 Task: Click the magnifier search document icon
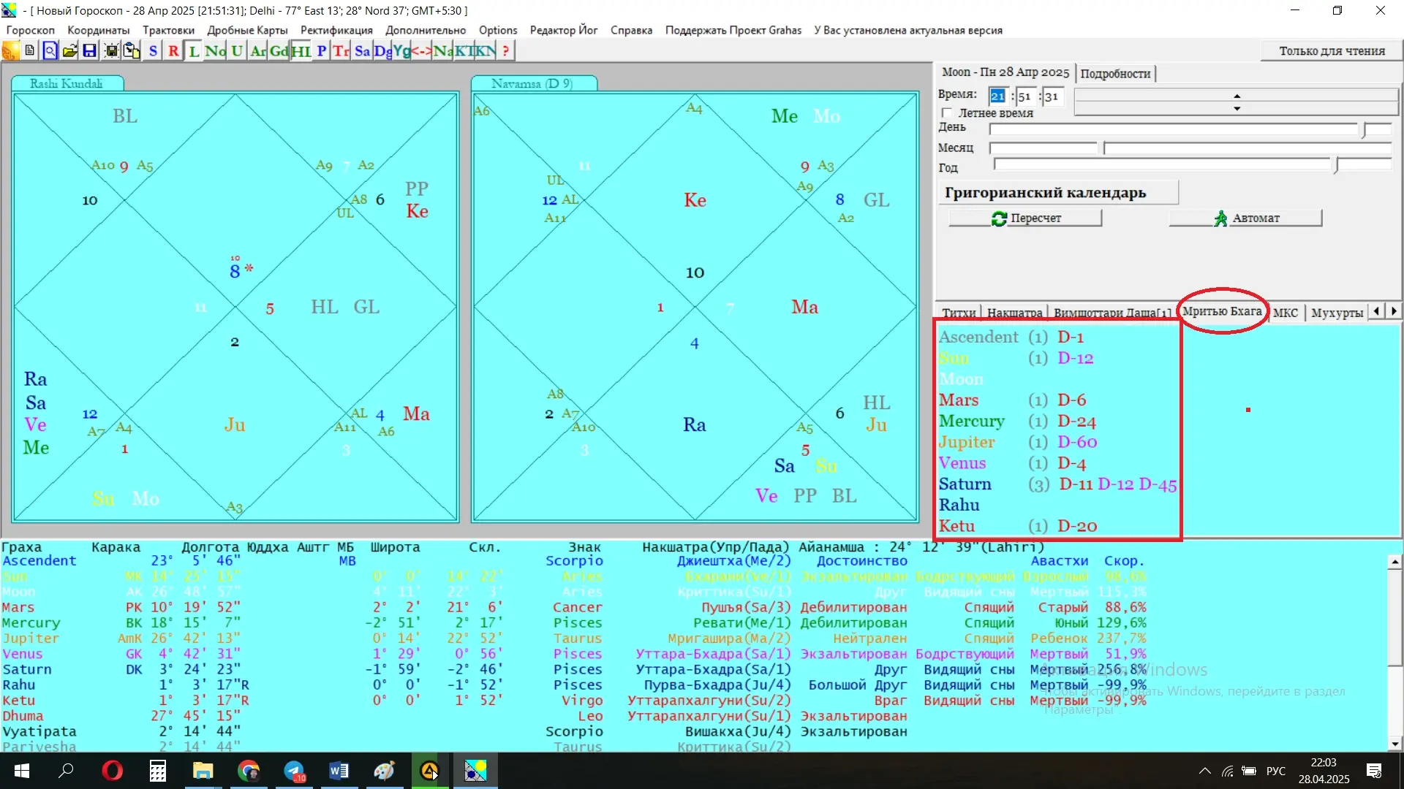[50, 50]
